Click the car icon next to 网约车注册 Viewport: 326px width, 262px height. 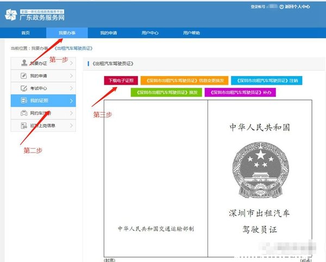coord(24,113)
